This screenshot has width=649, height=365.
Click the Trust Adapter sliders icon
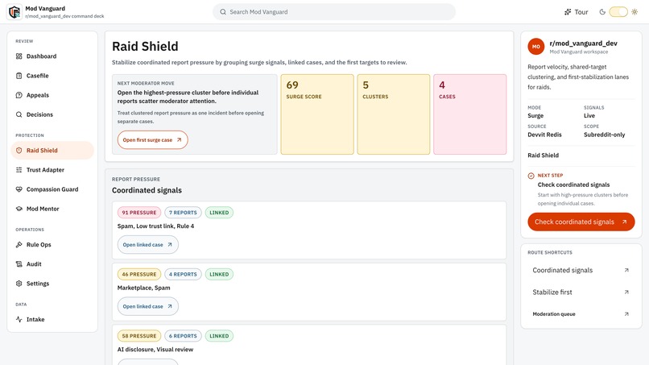click(x=19, y=170)
